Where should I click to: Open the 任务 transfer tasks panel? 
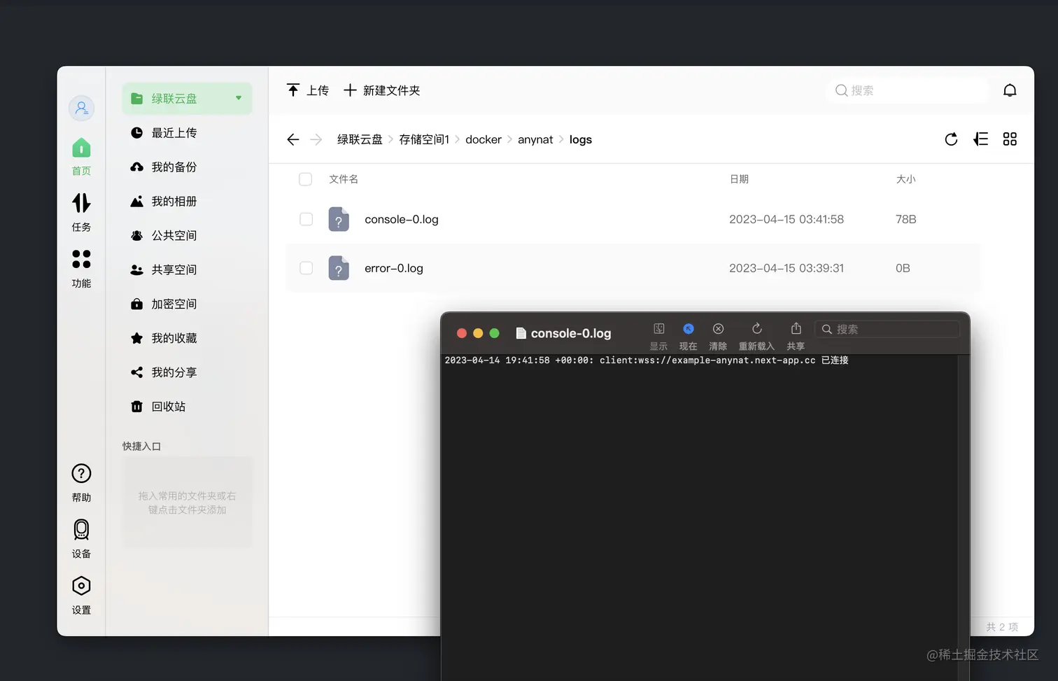tap(81, 213)
